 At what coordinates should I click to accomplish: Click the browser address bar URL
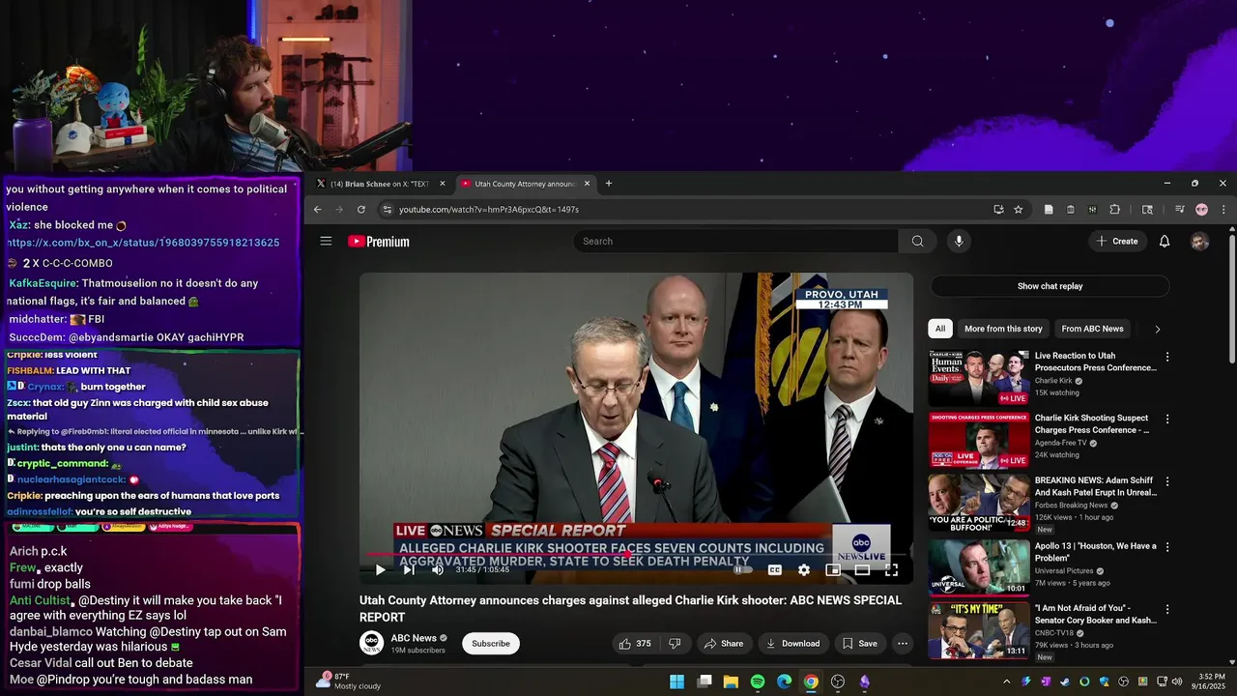point(489,210)
